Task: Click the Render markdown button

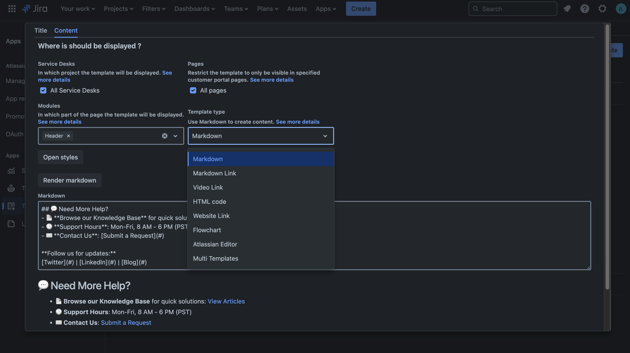Action: pyautogui.click(x=70, y=180)
